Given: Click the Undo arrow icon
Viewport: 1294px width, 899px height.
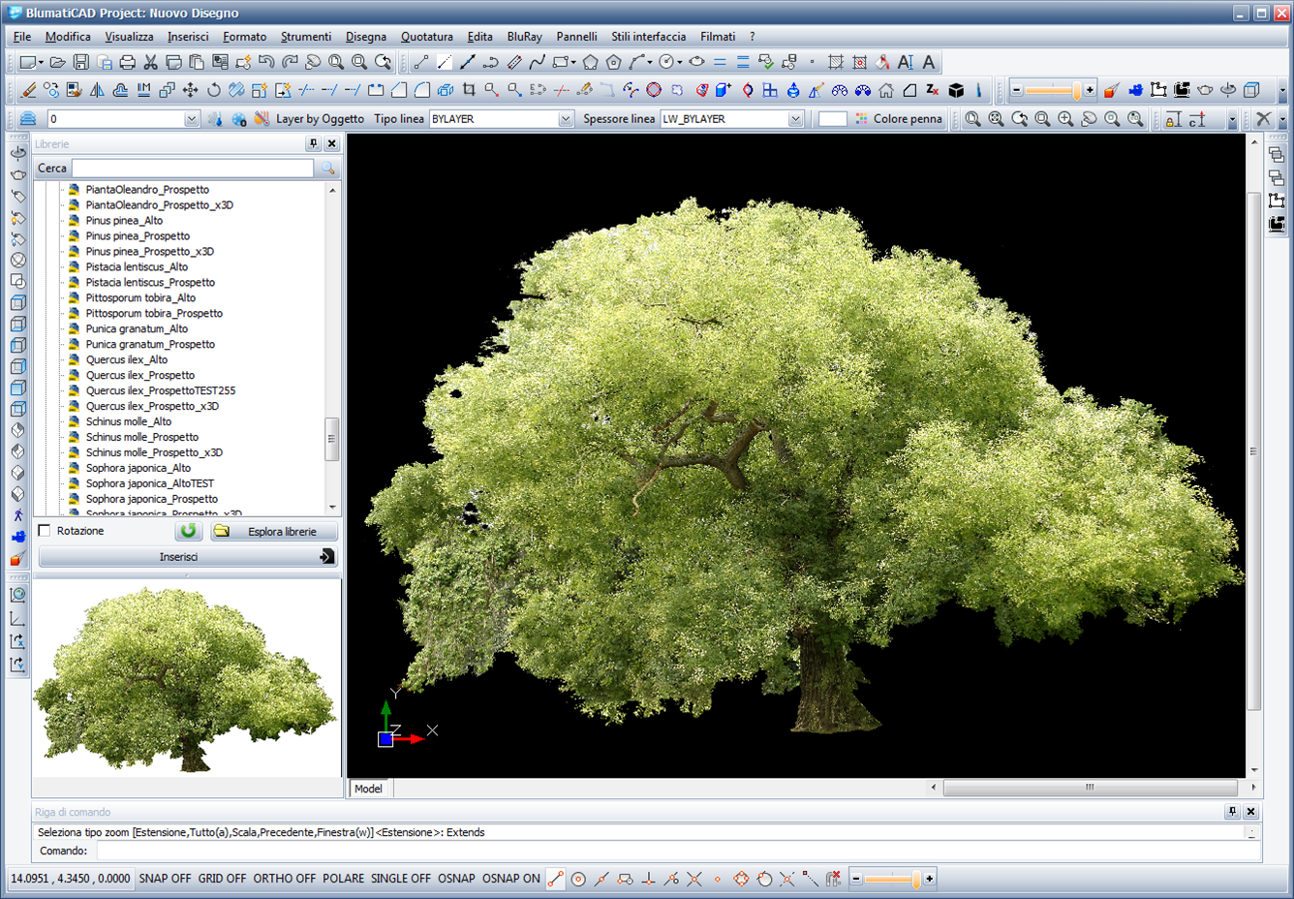Looking at the screenshot, I should point(266,62).
